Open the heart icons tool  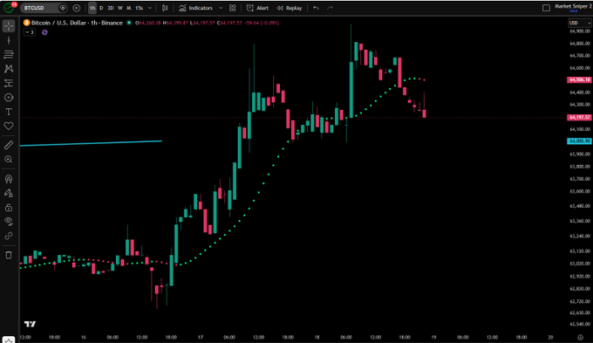point(9,126)
